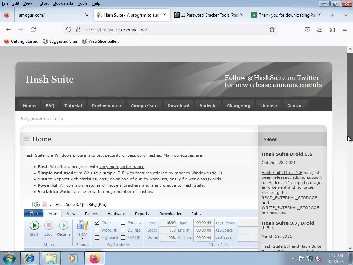Open Firefox application hamburger menu

345,30
